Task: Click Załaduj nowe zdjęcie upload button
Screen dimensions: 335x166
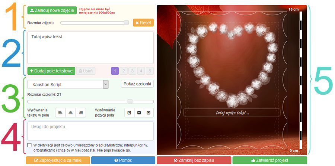Action: click(52, 10)
